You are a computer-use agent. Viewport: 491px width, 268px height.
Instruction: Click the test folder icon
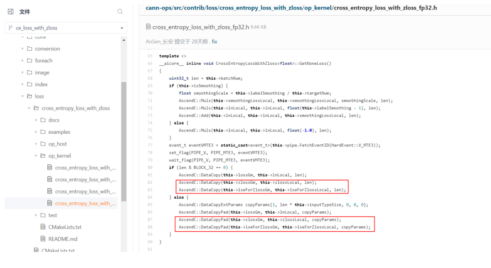43,215
